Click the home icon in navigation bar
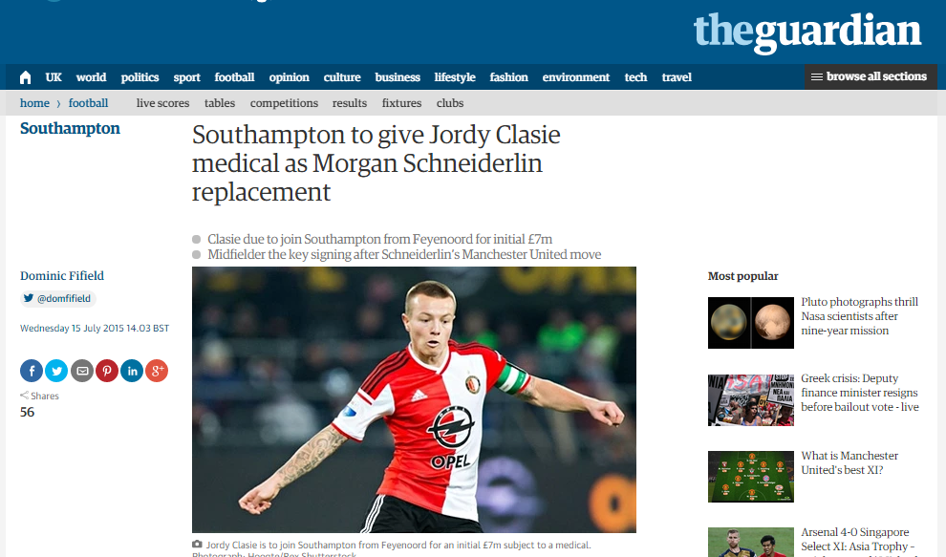Image resolution: width=946 pixels, height=557 pixels. (26, 77)
